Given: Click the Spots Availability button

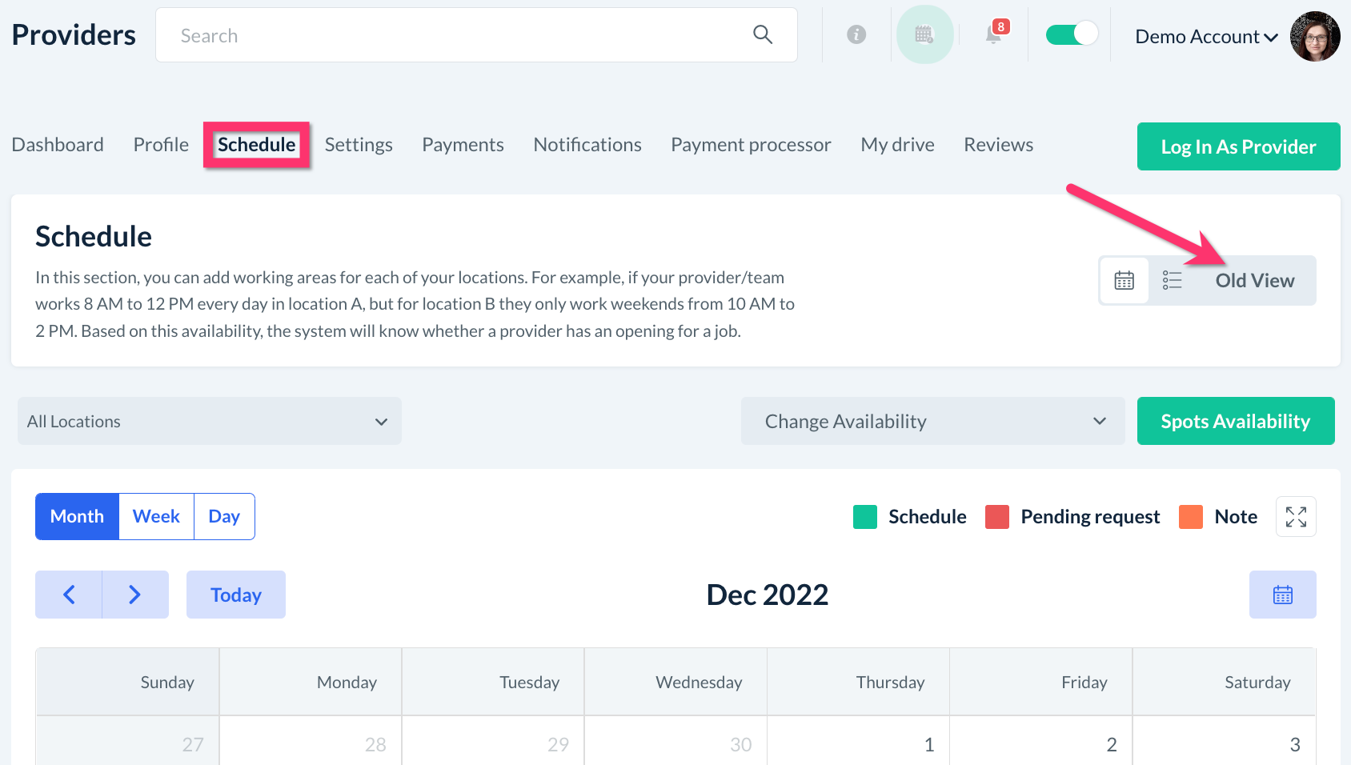Looking at the screenshot, I should [x=1235, y=421].
